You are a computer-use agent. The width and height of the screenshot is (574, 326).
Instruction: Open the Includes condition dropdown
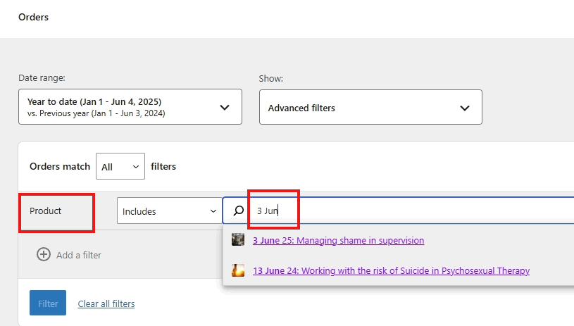coord(169,211)
